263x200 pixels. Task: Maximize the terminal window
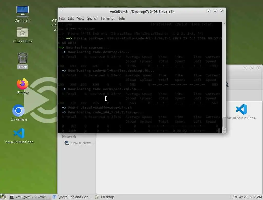[x=215, y=11]
